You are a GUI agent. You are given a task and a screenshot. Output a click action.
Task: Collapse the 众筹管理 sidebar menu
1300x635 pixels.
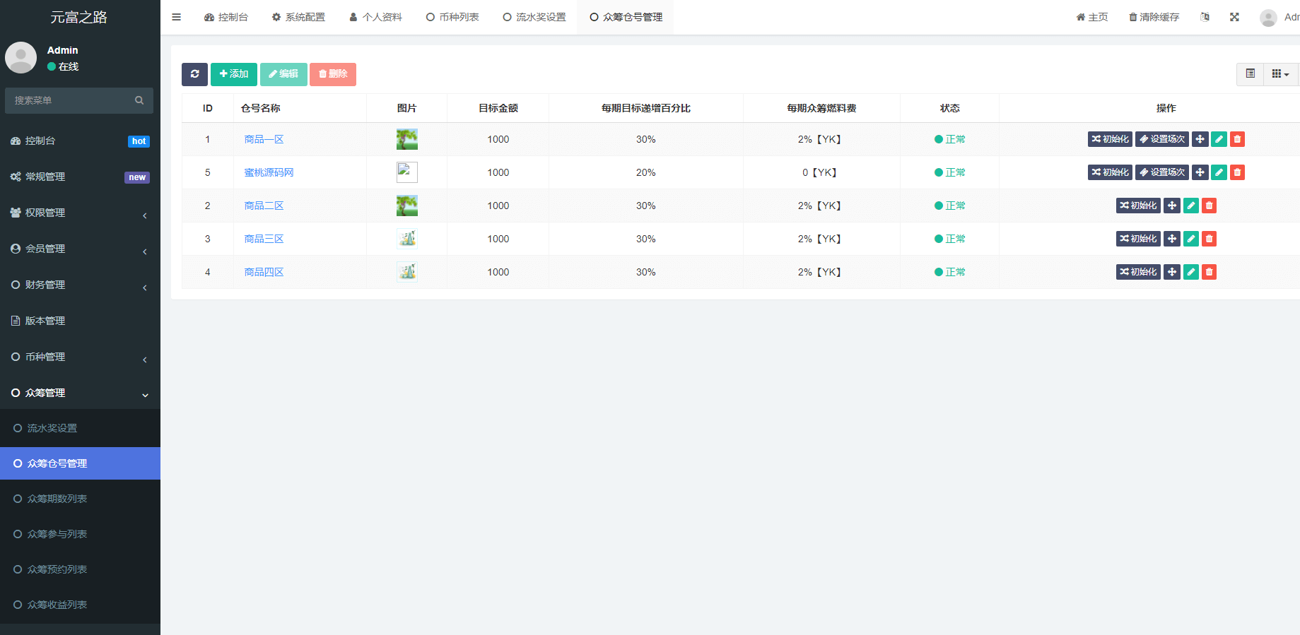pos(80,393)
